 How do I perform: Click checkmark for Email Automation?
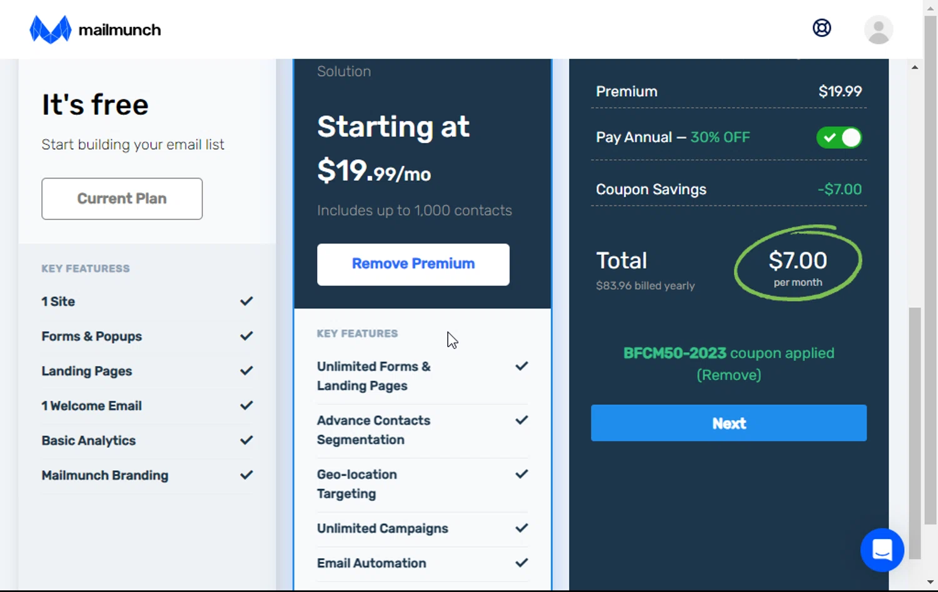point(522,563)
